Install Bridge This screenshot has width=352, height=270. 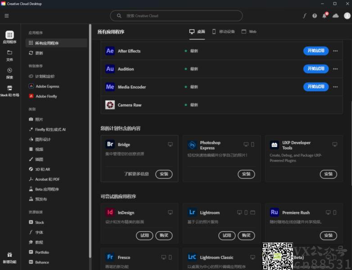tap(164, 174)
